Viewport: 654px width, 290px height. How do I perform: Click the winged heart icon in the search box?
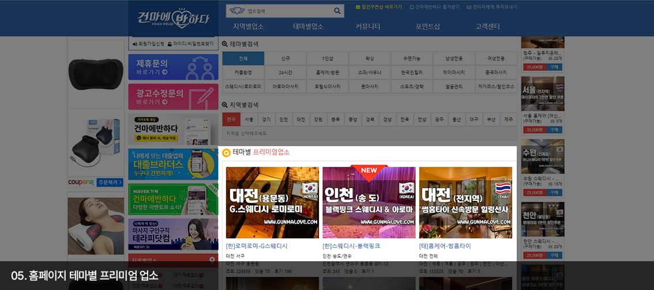[x=237, y=11]
